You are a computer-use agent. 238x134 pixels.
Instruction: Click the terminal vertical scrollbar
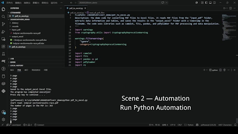coord(237,121)
